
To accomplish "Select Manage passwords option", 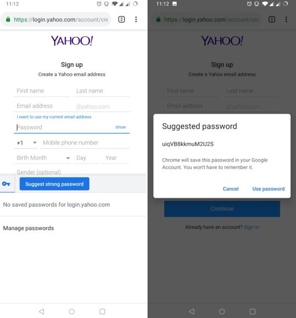I will tap(28, 228).
